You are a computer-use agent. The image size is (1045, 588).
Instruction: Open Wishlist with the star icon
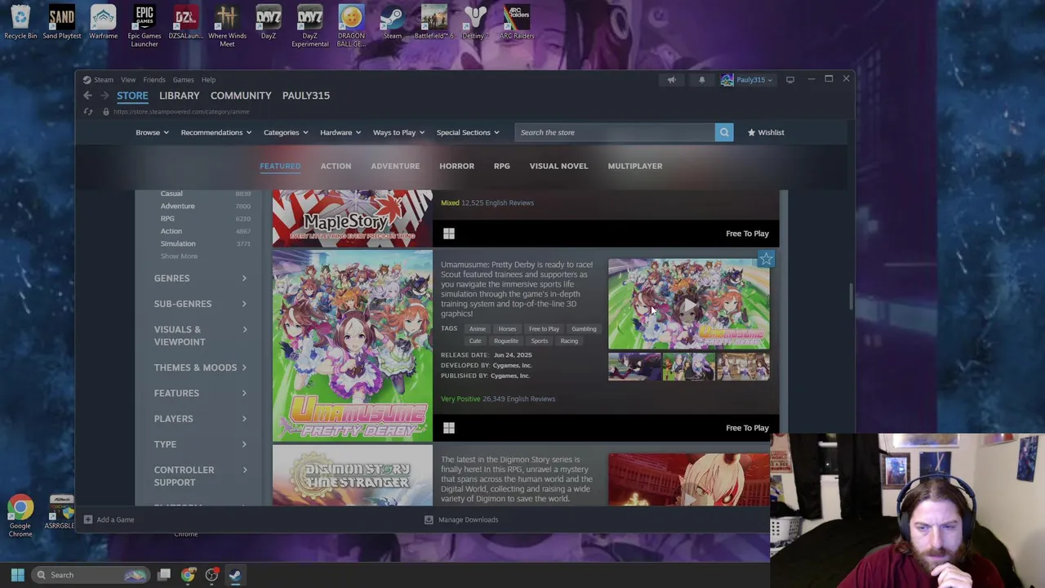pyautogui.click(x=766, y=132)
